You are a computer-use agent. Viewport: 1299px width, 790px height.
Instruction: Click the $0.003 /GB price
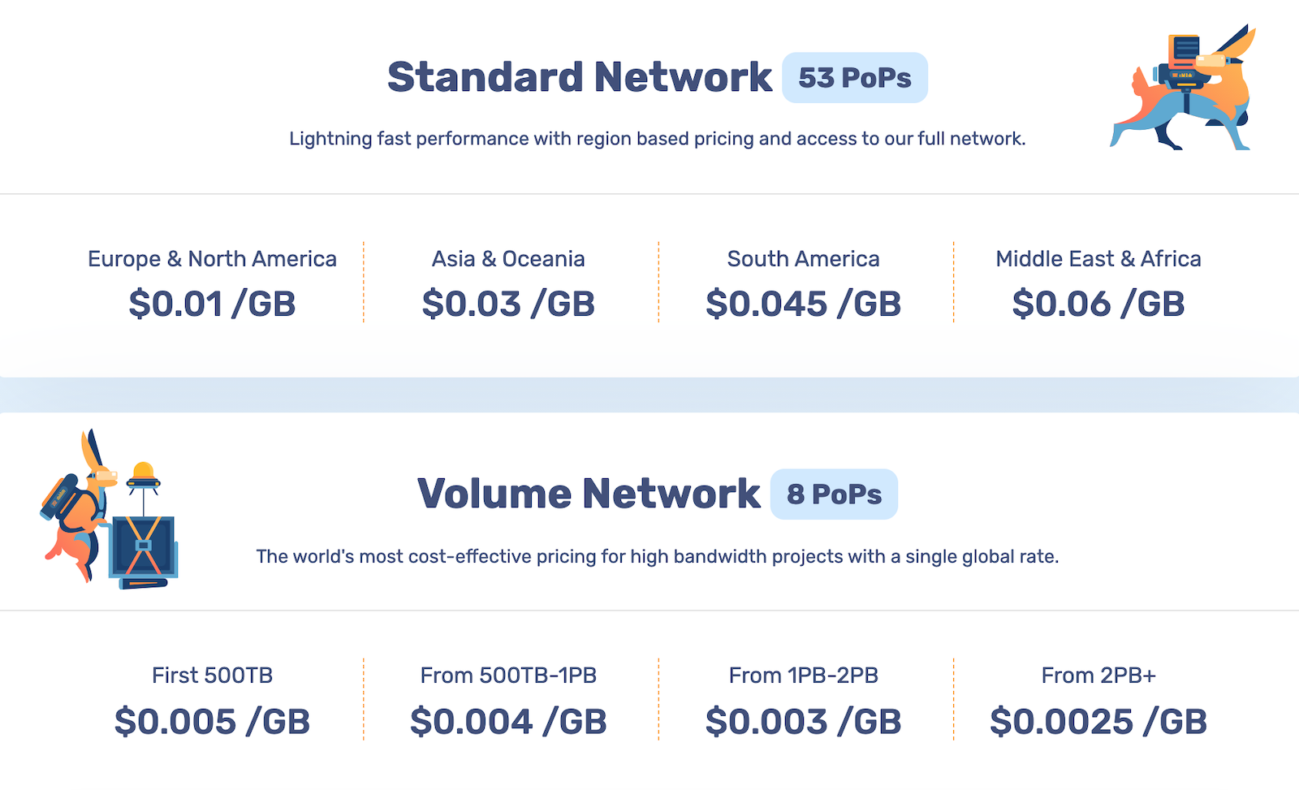[803, 722]
